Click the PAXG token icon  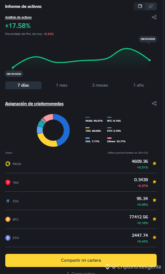[x=8, y=164]
